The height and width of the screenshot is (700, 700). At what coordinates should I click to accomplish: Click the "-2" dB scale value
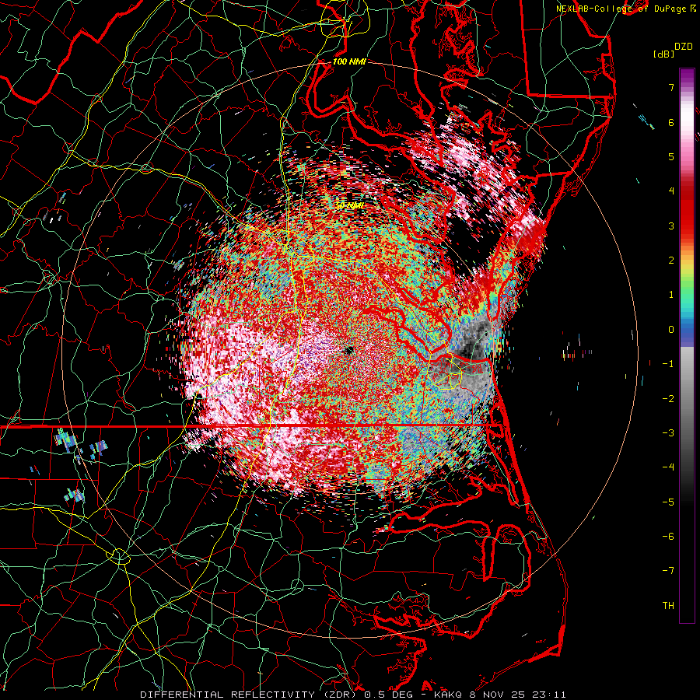668,399
